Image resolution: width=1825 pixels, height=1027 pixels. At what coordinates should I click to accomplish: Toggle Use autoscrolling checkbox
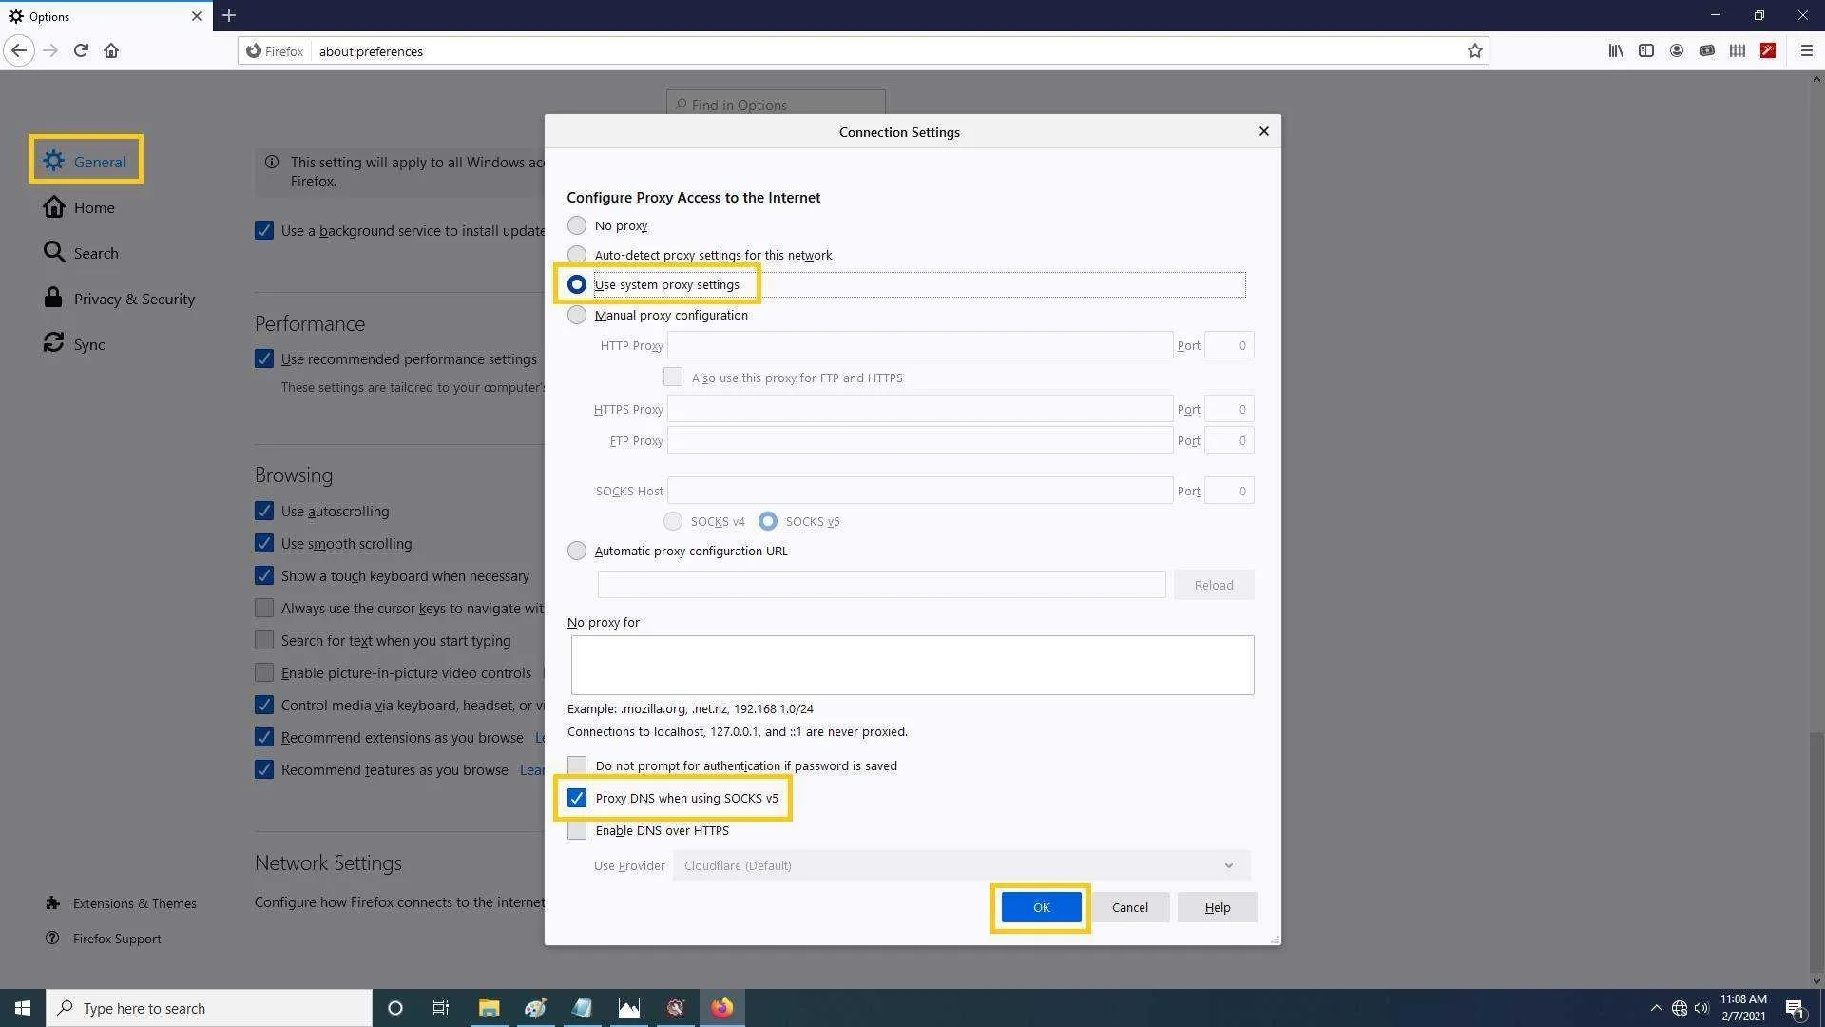click(x=263, y=511)
